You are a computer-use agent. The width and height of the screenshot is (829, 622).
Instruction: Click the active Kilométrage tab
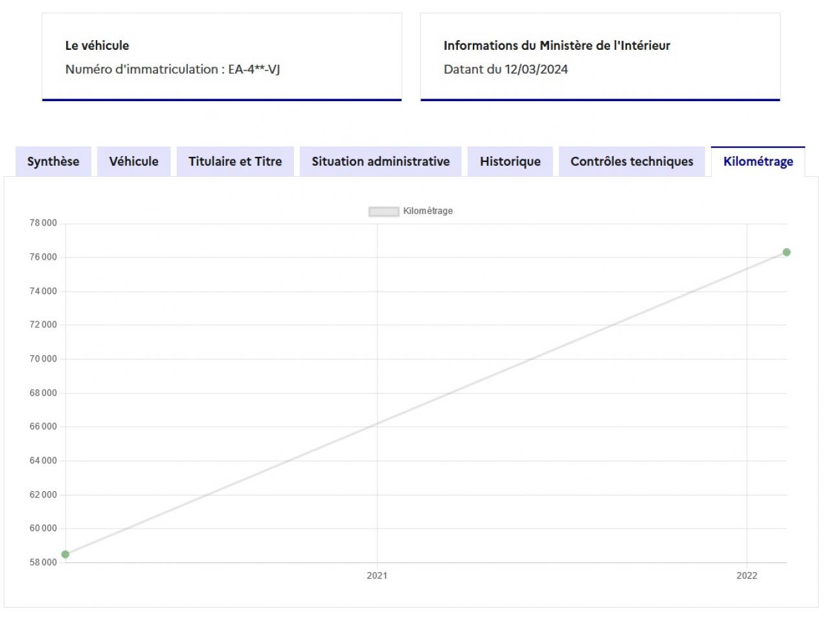(758, 161)
